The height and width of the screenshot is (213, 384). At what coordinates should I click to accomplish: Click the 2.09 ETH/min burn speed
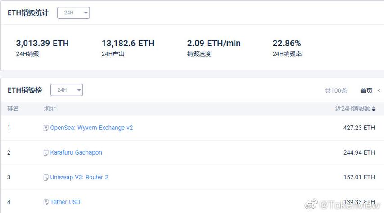coord(214,43)
